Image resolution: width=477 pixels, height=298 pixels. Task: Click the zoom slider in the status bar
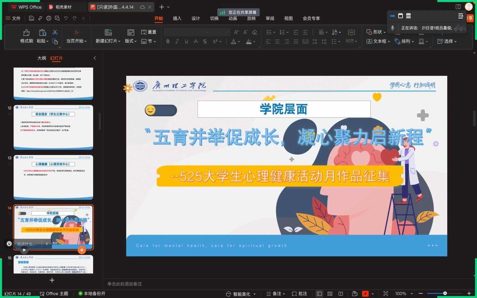point(445,293)
